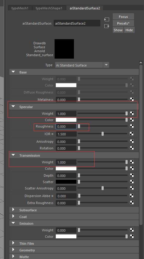144x259 pixels.
Task: Click checker map button for Scatter Anisotropy
Action: (x=132, y=188)
